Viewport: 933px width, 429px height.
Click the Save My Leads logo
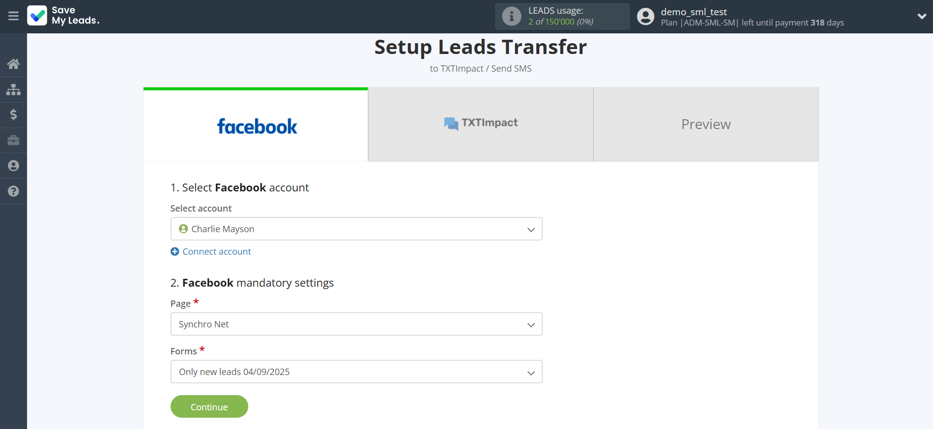(x=63, y=16)
